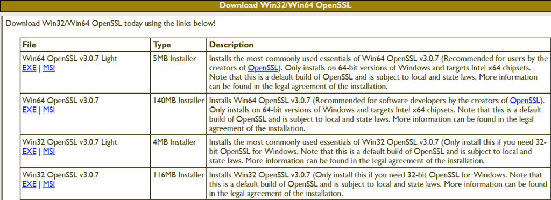This screenshot has height=200, width=551.
Task: Follow OpenSSL link in software developers description
Action: [x=525, y=101]
